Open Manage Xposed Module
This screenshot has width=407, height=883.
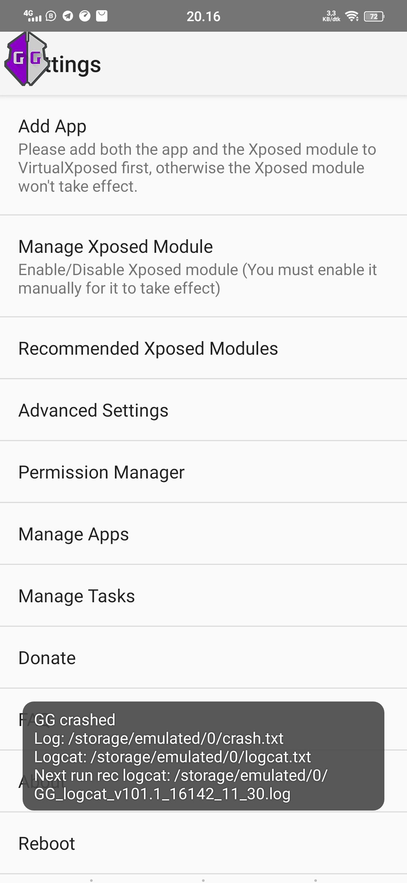(203, 266)
